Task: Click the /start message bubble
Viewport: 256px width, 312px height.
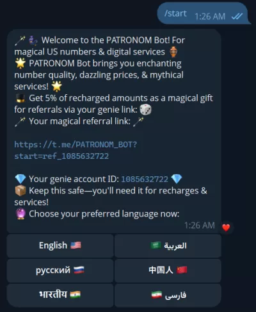Action: [x=204, y=13]
